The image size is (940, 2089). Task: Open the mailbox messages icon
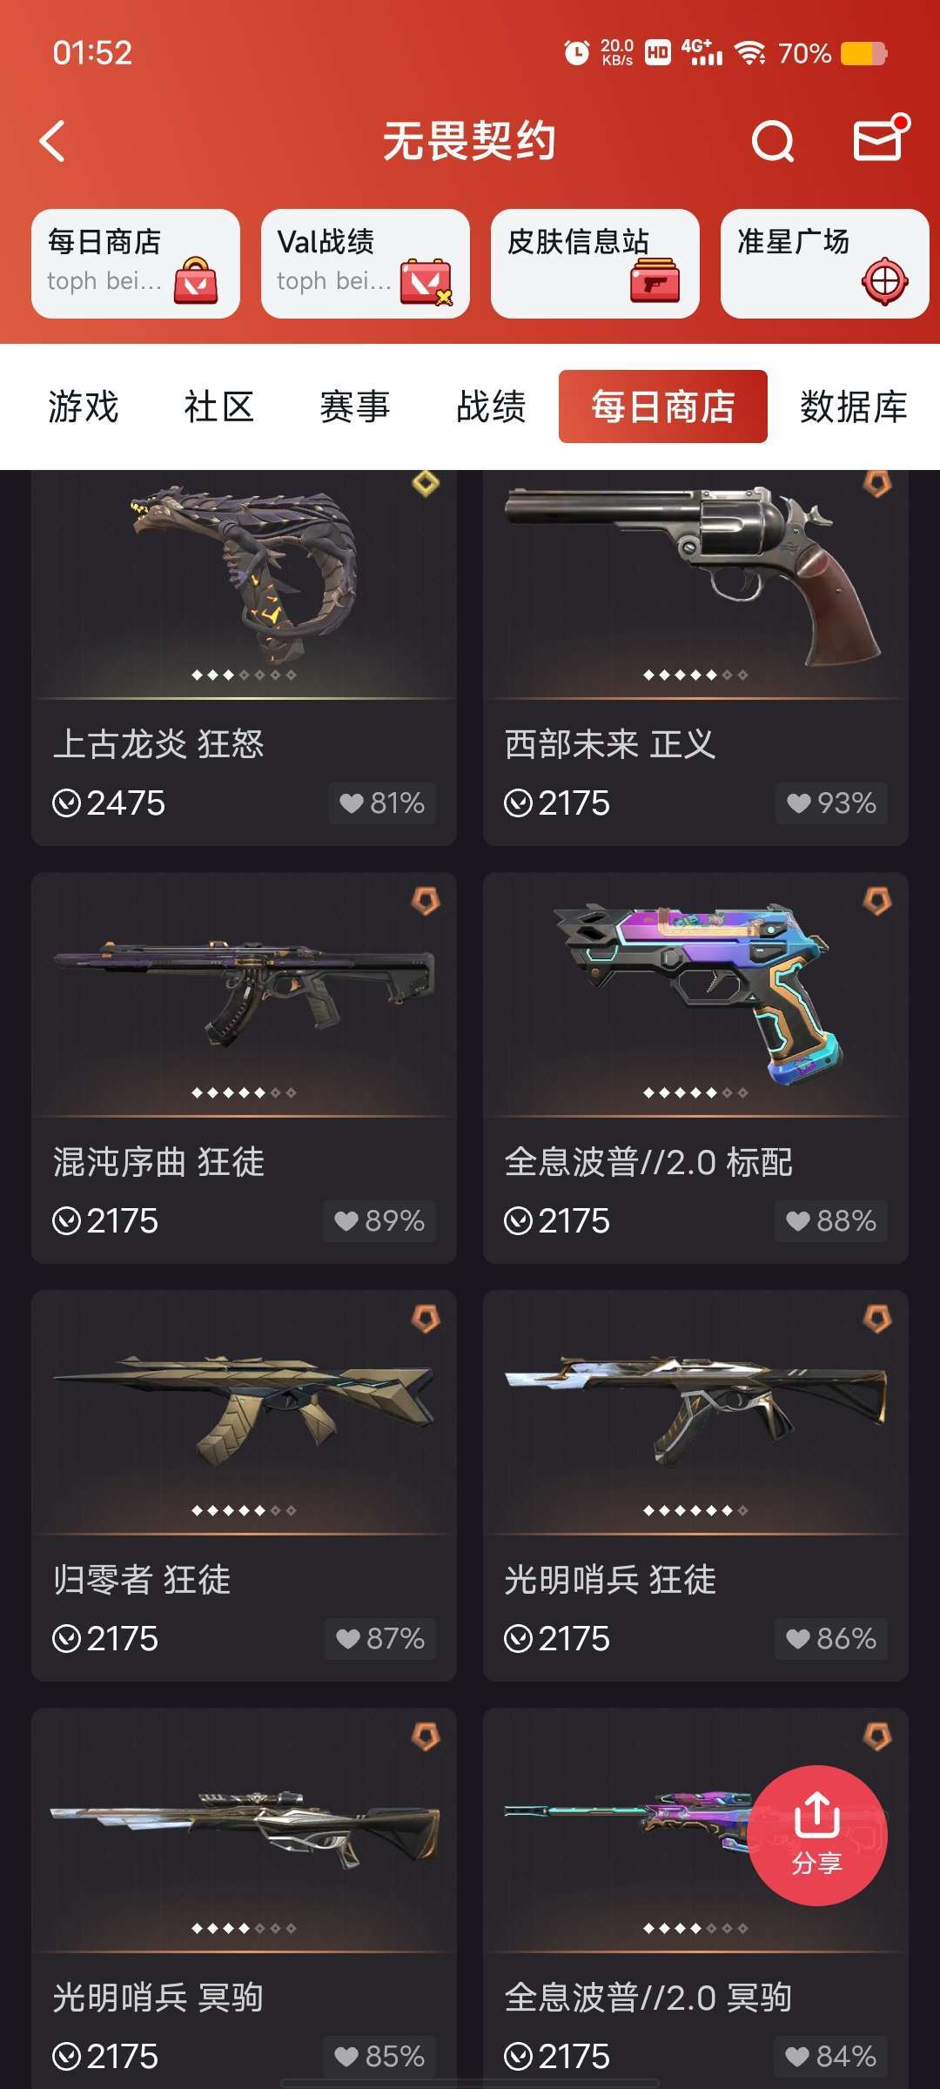point(880,138)
